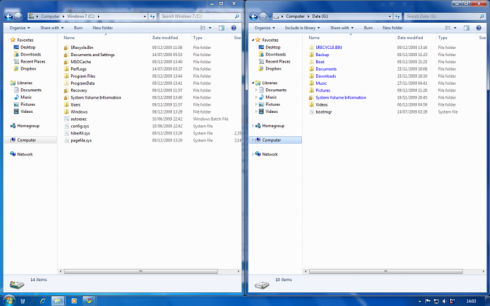Open Share with menu in Data (G:) window
The height and width of the screenshot is (306, 490).
tap(342, 28)
